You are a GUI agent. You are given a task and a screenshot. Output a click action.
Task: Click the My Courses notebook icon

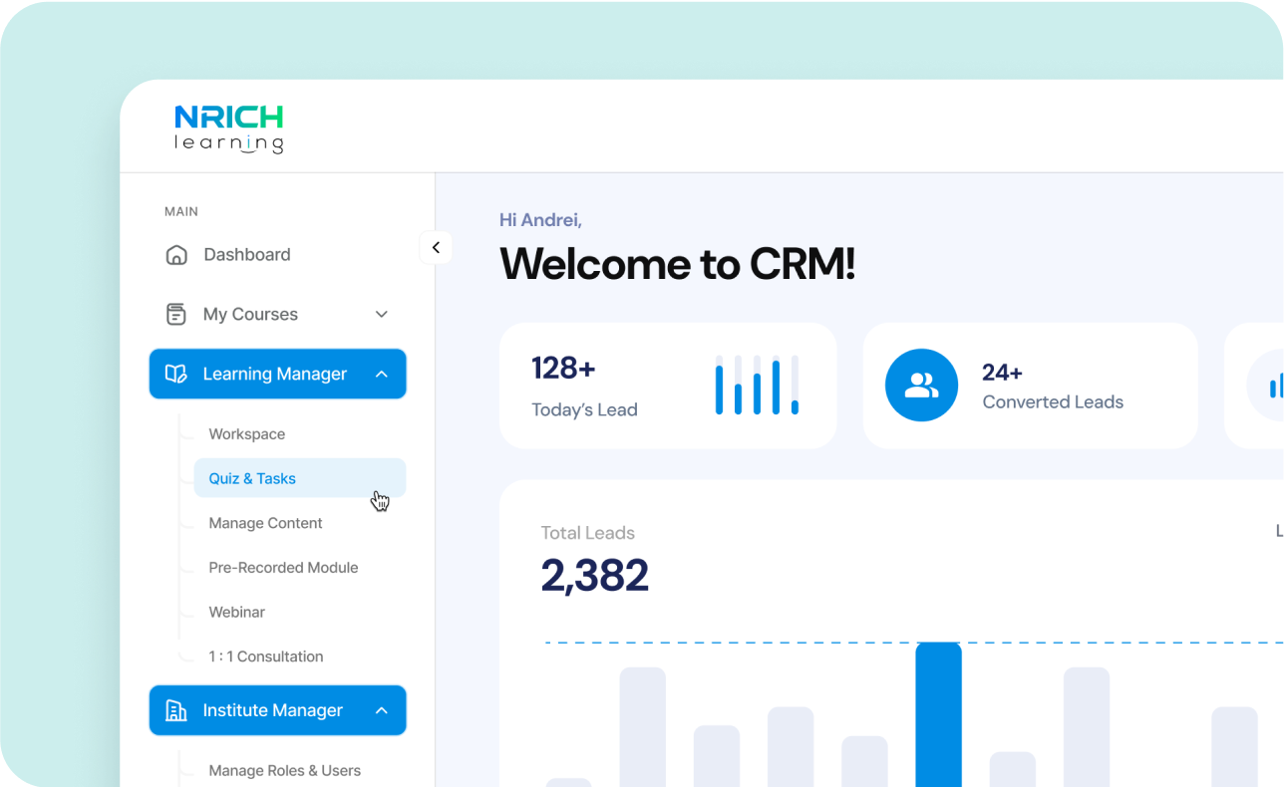coord(176,315)
